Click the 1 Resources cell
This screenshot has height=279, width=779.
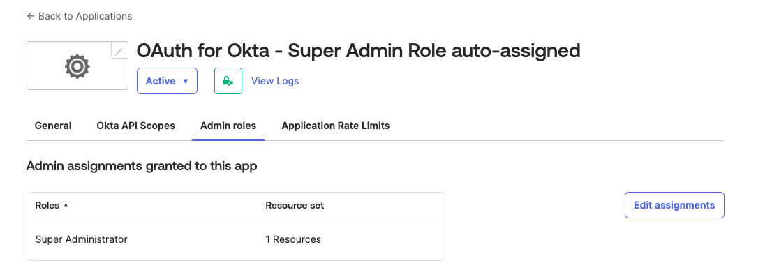[x=293, y=239]
